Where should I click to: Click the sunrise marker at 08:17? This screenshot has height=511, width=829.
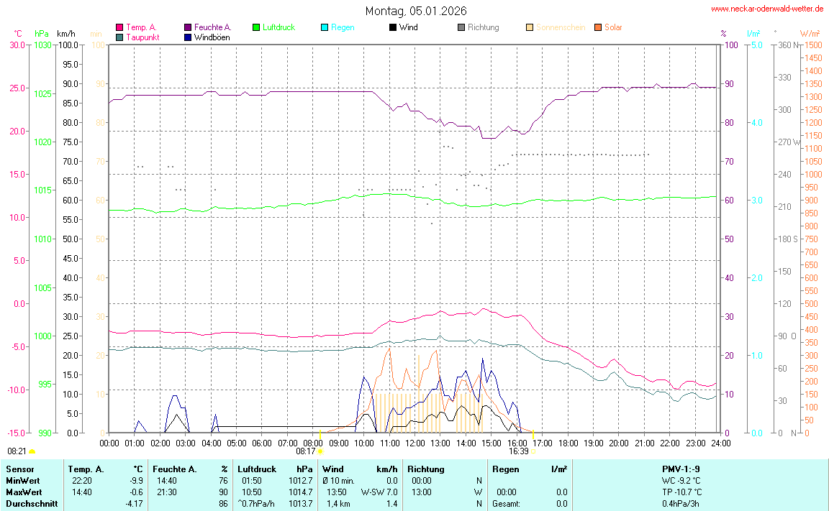(x=320, y=451)
